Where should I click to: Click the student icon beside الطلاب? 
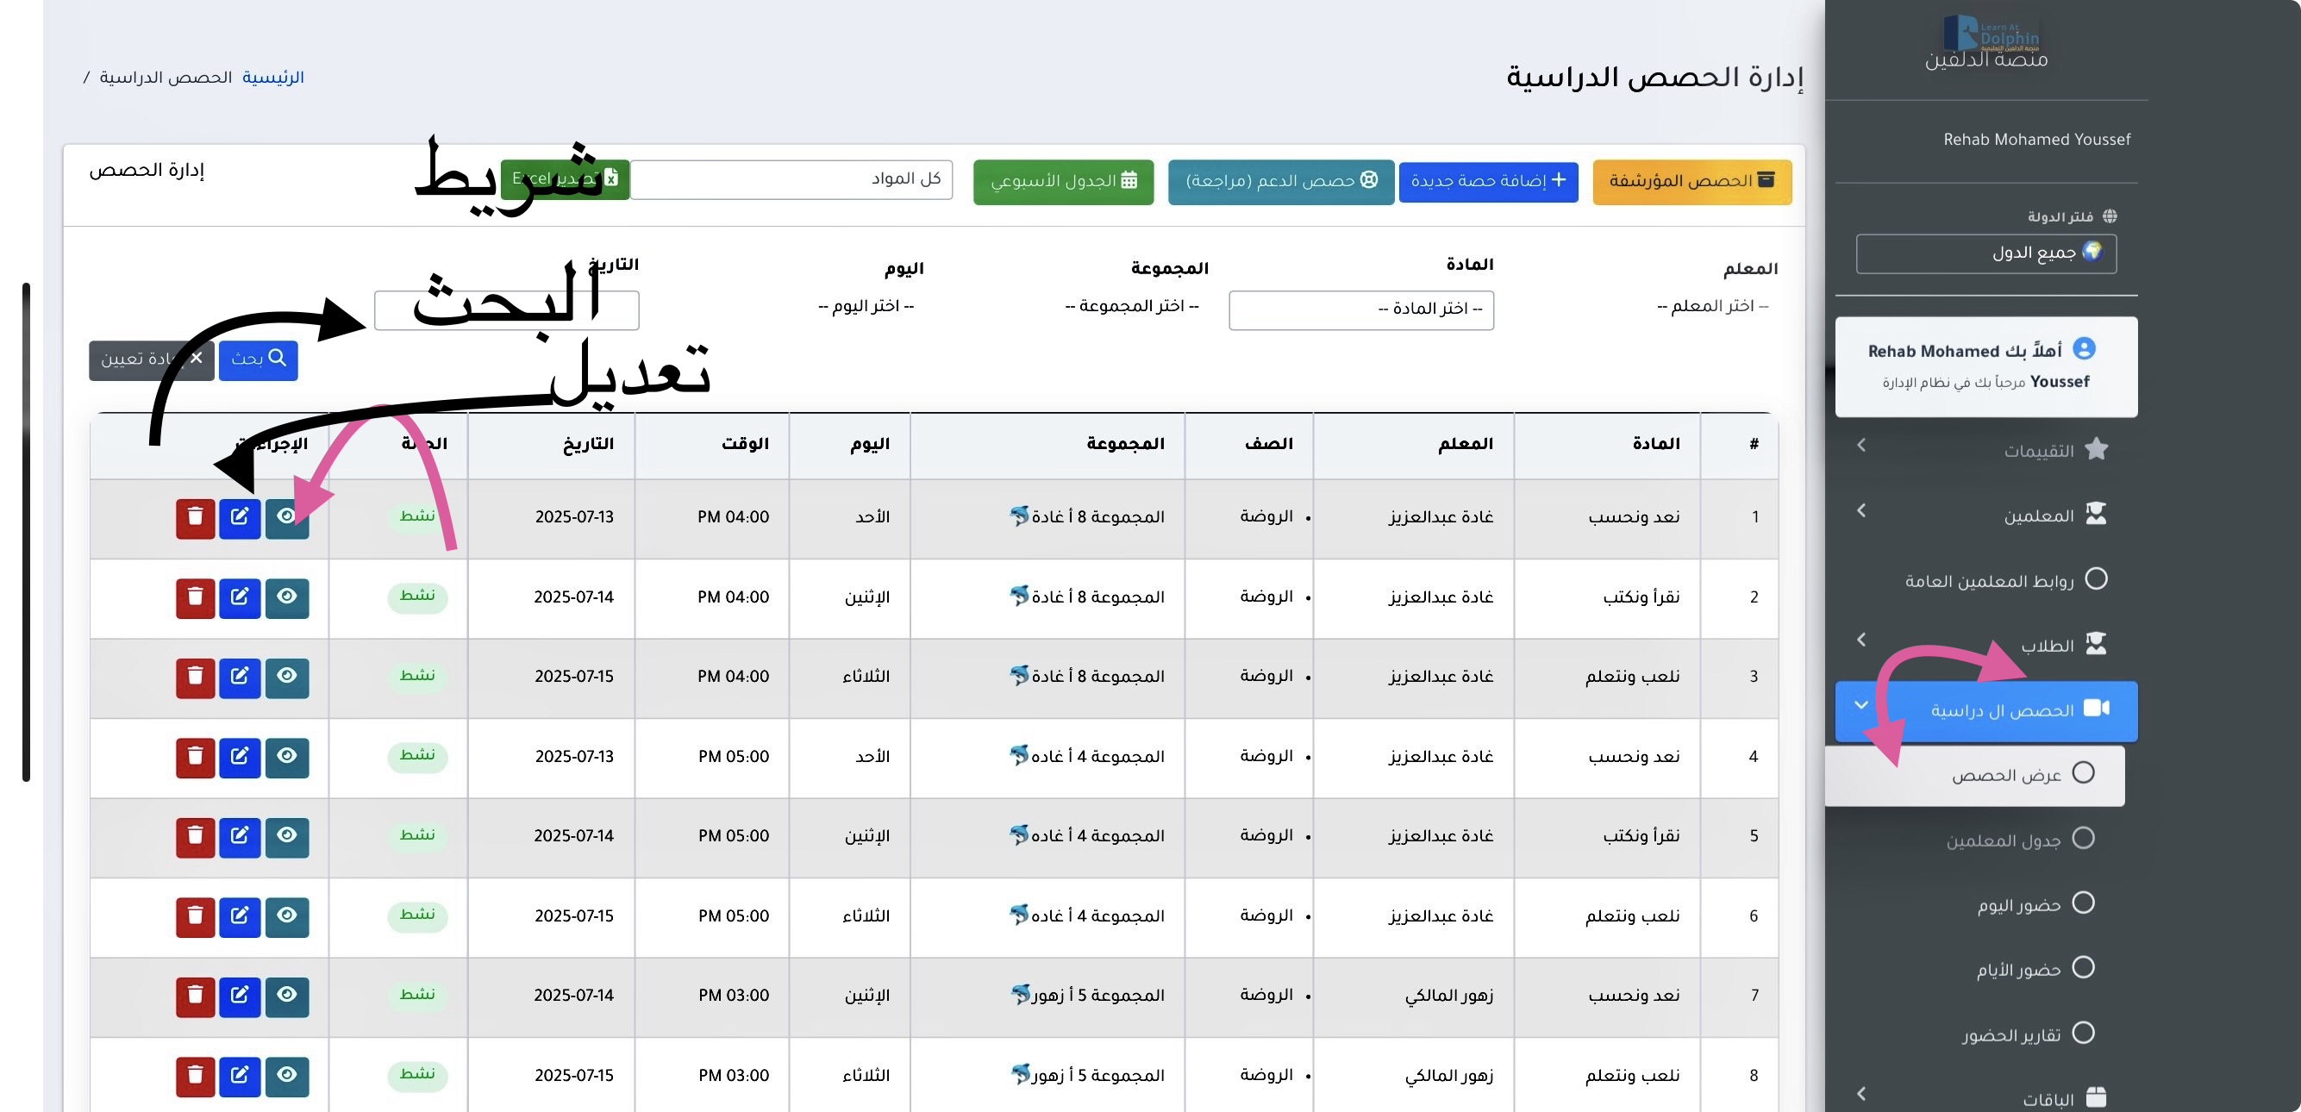(x=2096, y=644)
